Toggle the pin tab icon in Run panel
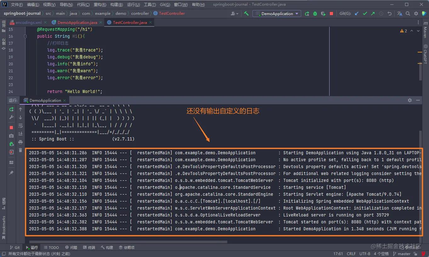The height and width of the screenshot is (257, 429). pos(11,173)
